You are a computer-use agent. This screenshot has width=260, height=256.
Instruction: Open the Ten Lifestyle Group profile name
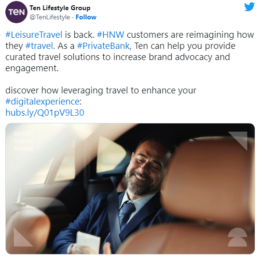[60, 8]
